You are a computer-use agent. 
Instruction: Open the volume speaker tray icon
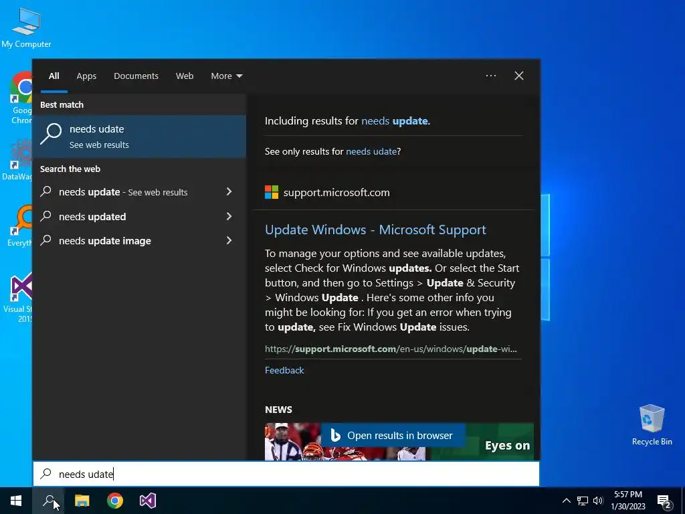point(598,501)
